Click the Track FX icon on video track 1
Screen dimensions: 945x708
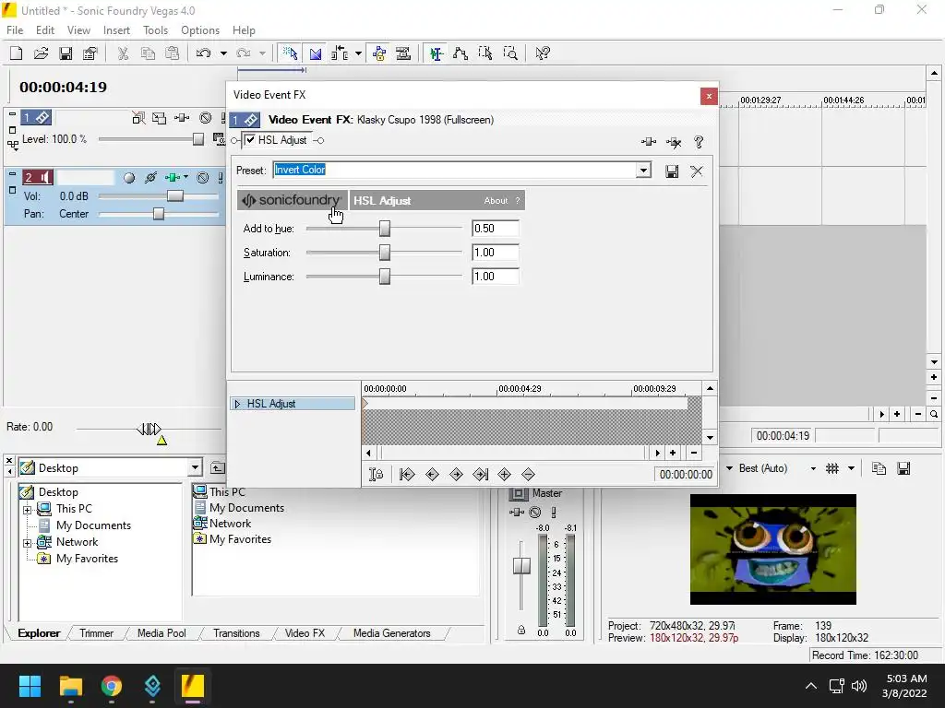click(182, 118)
